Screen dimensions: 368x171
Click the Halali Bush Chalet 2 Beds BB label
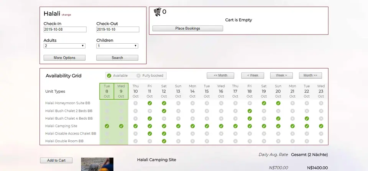point(69,111)
